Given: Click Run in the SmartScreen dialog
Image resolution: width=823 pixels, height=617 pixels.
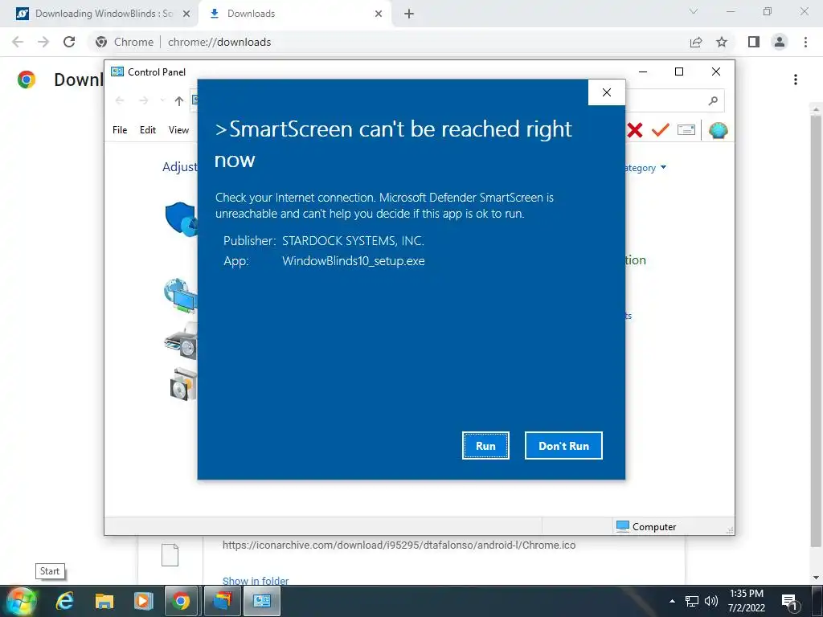Looking at the screenshot, I should pos(485,445).
